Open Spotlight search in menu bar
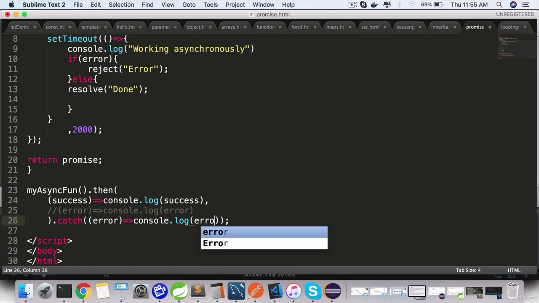The width and height of the screenshot is (539, 303). point(499,5)
